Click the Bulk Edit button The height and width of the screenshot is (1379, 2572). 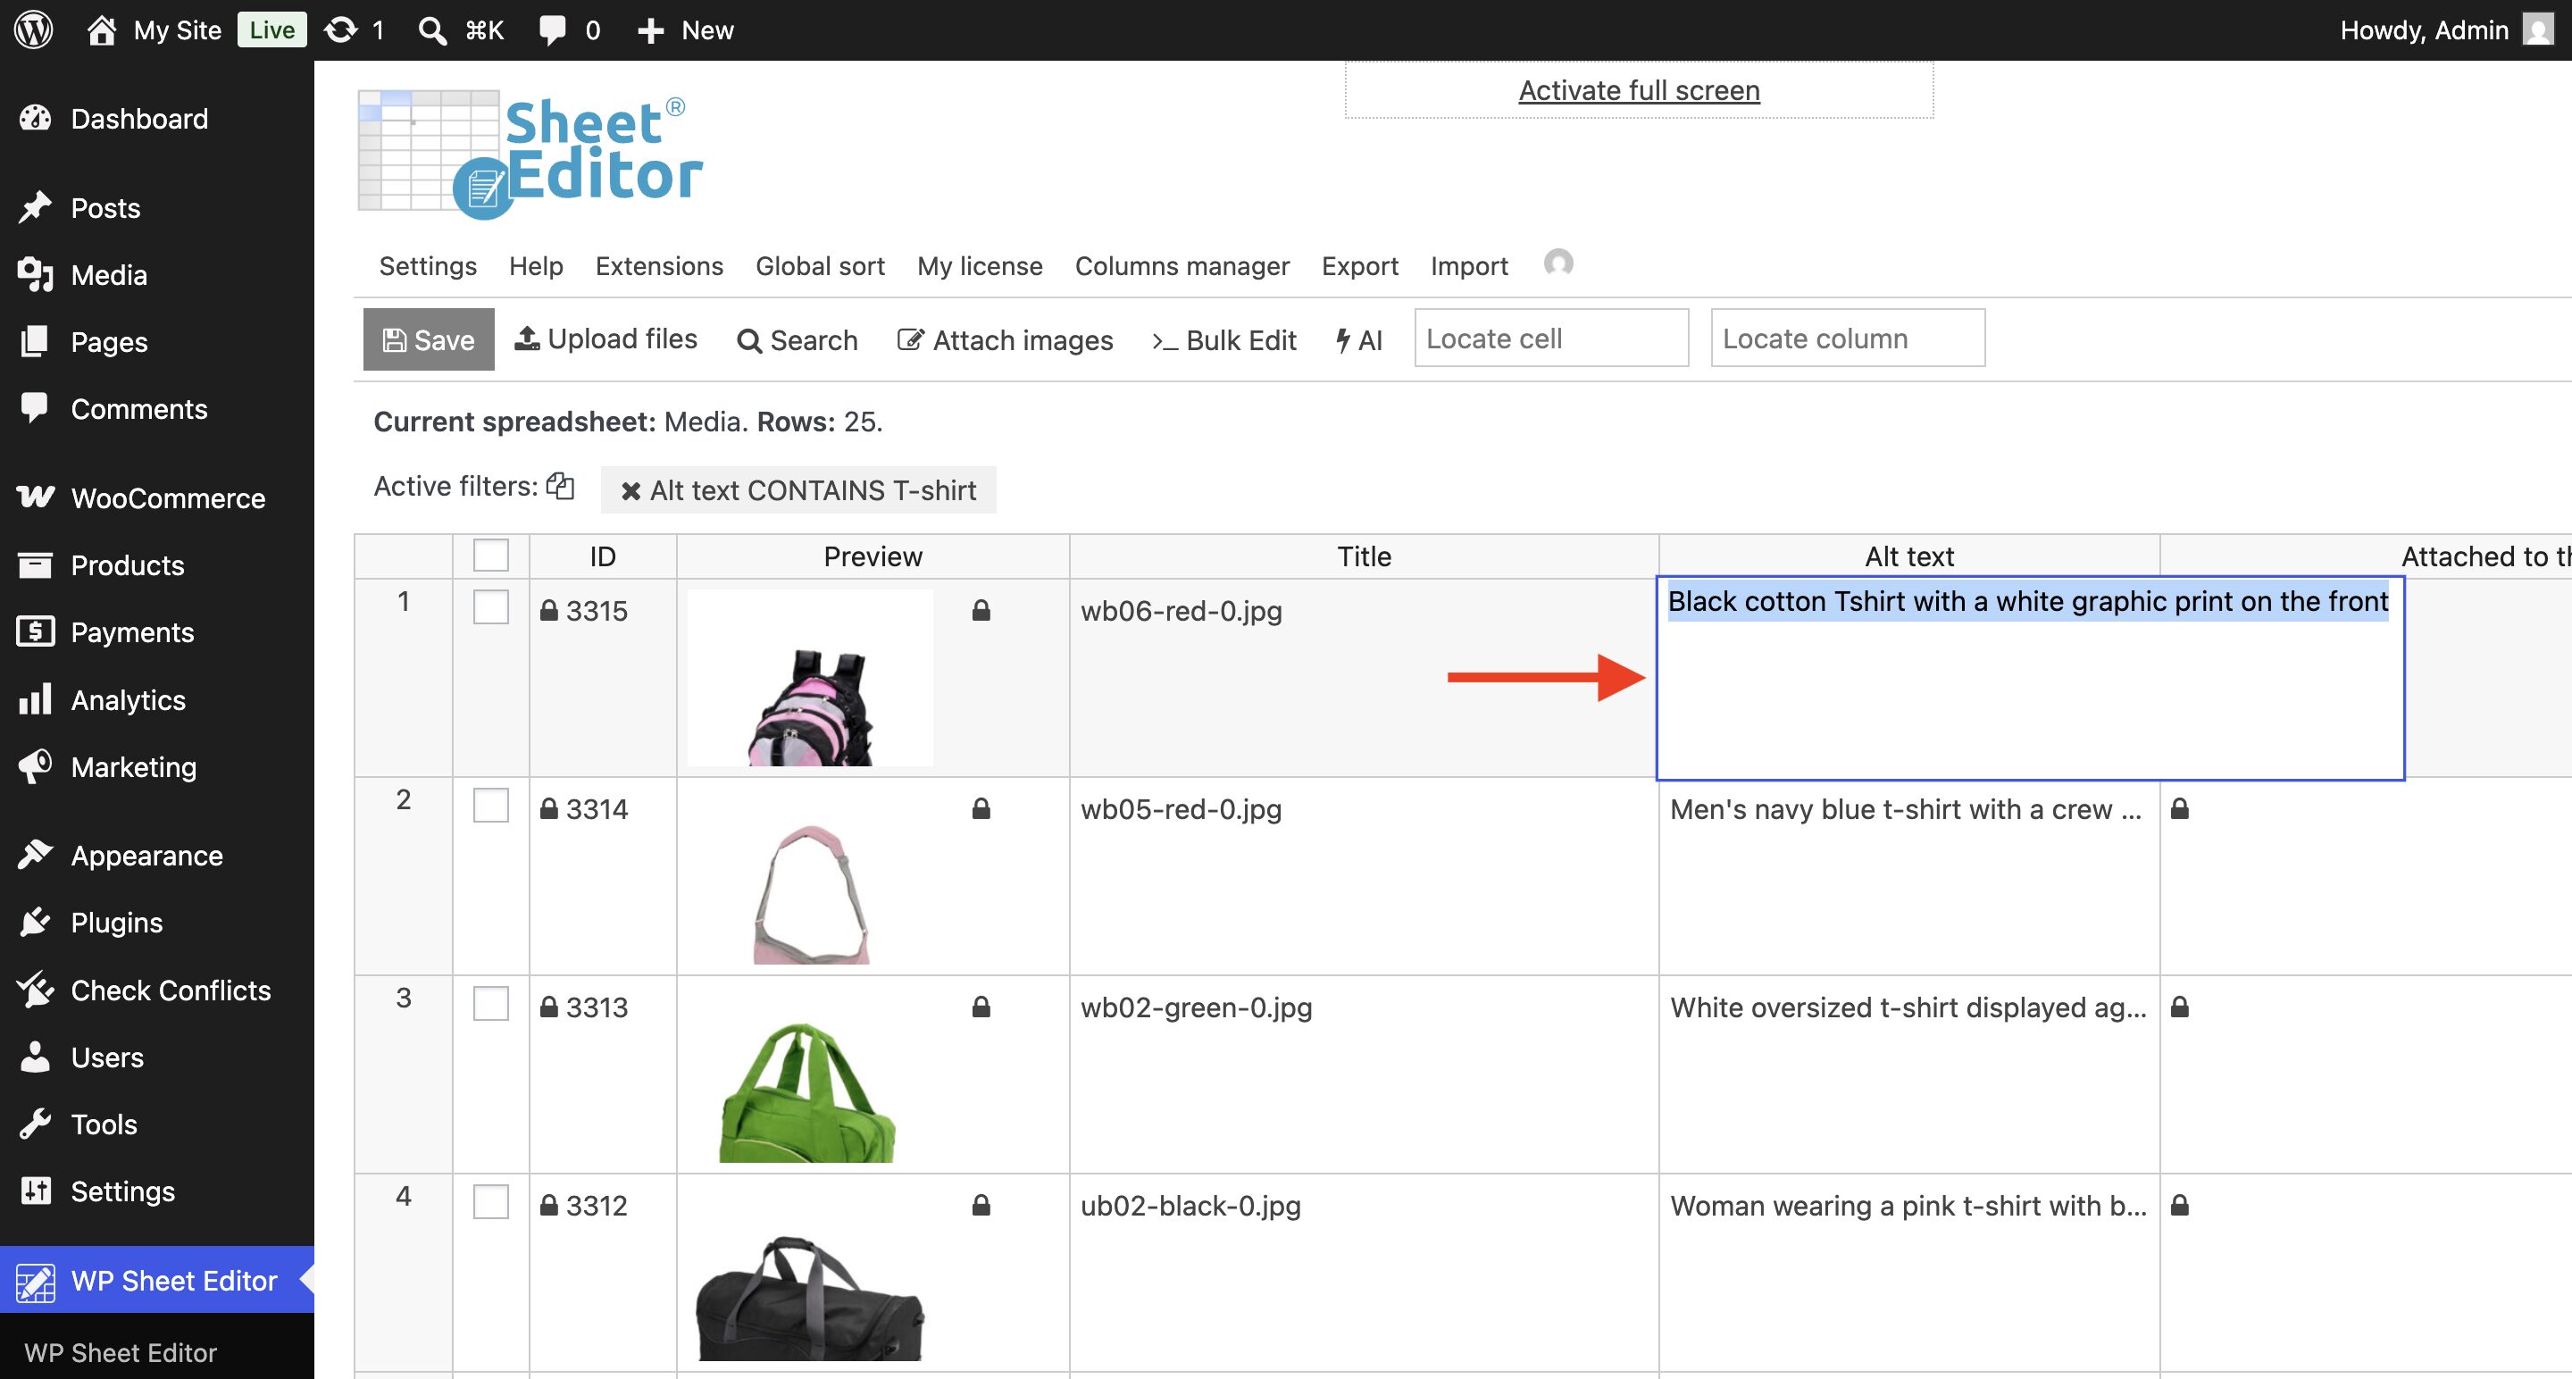pos(1223,340)
